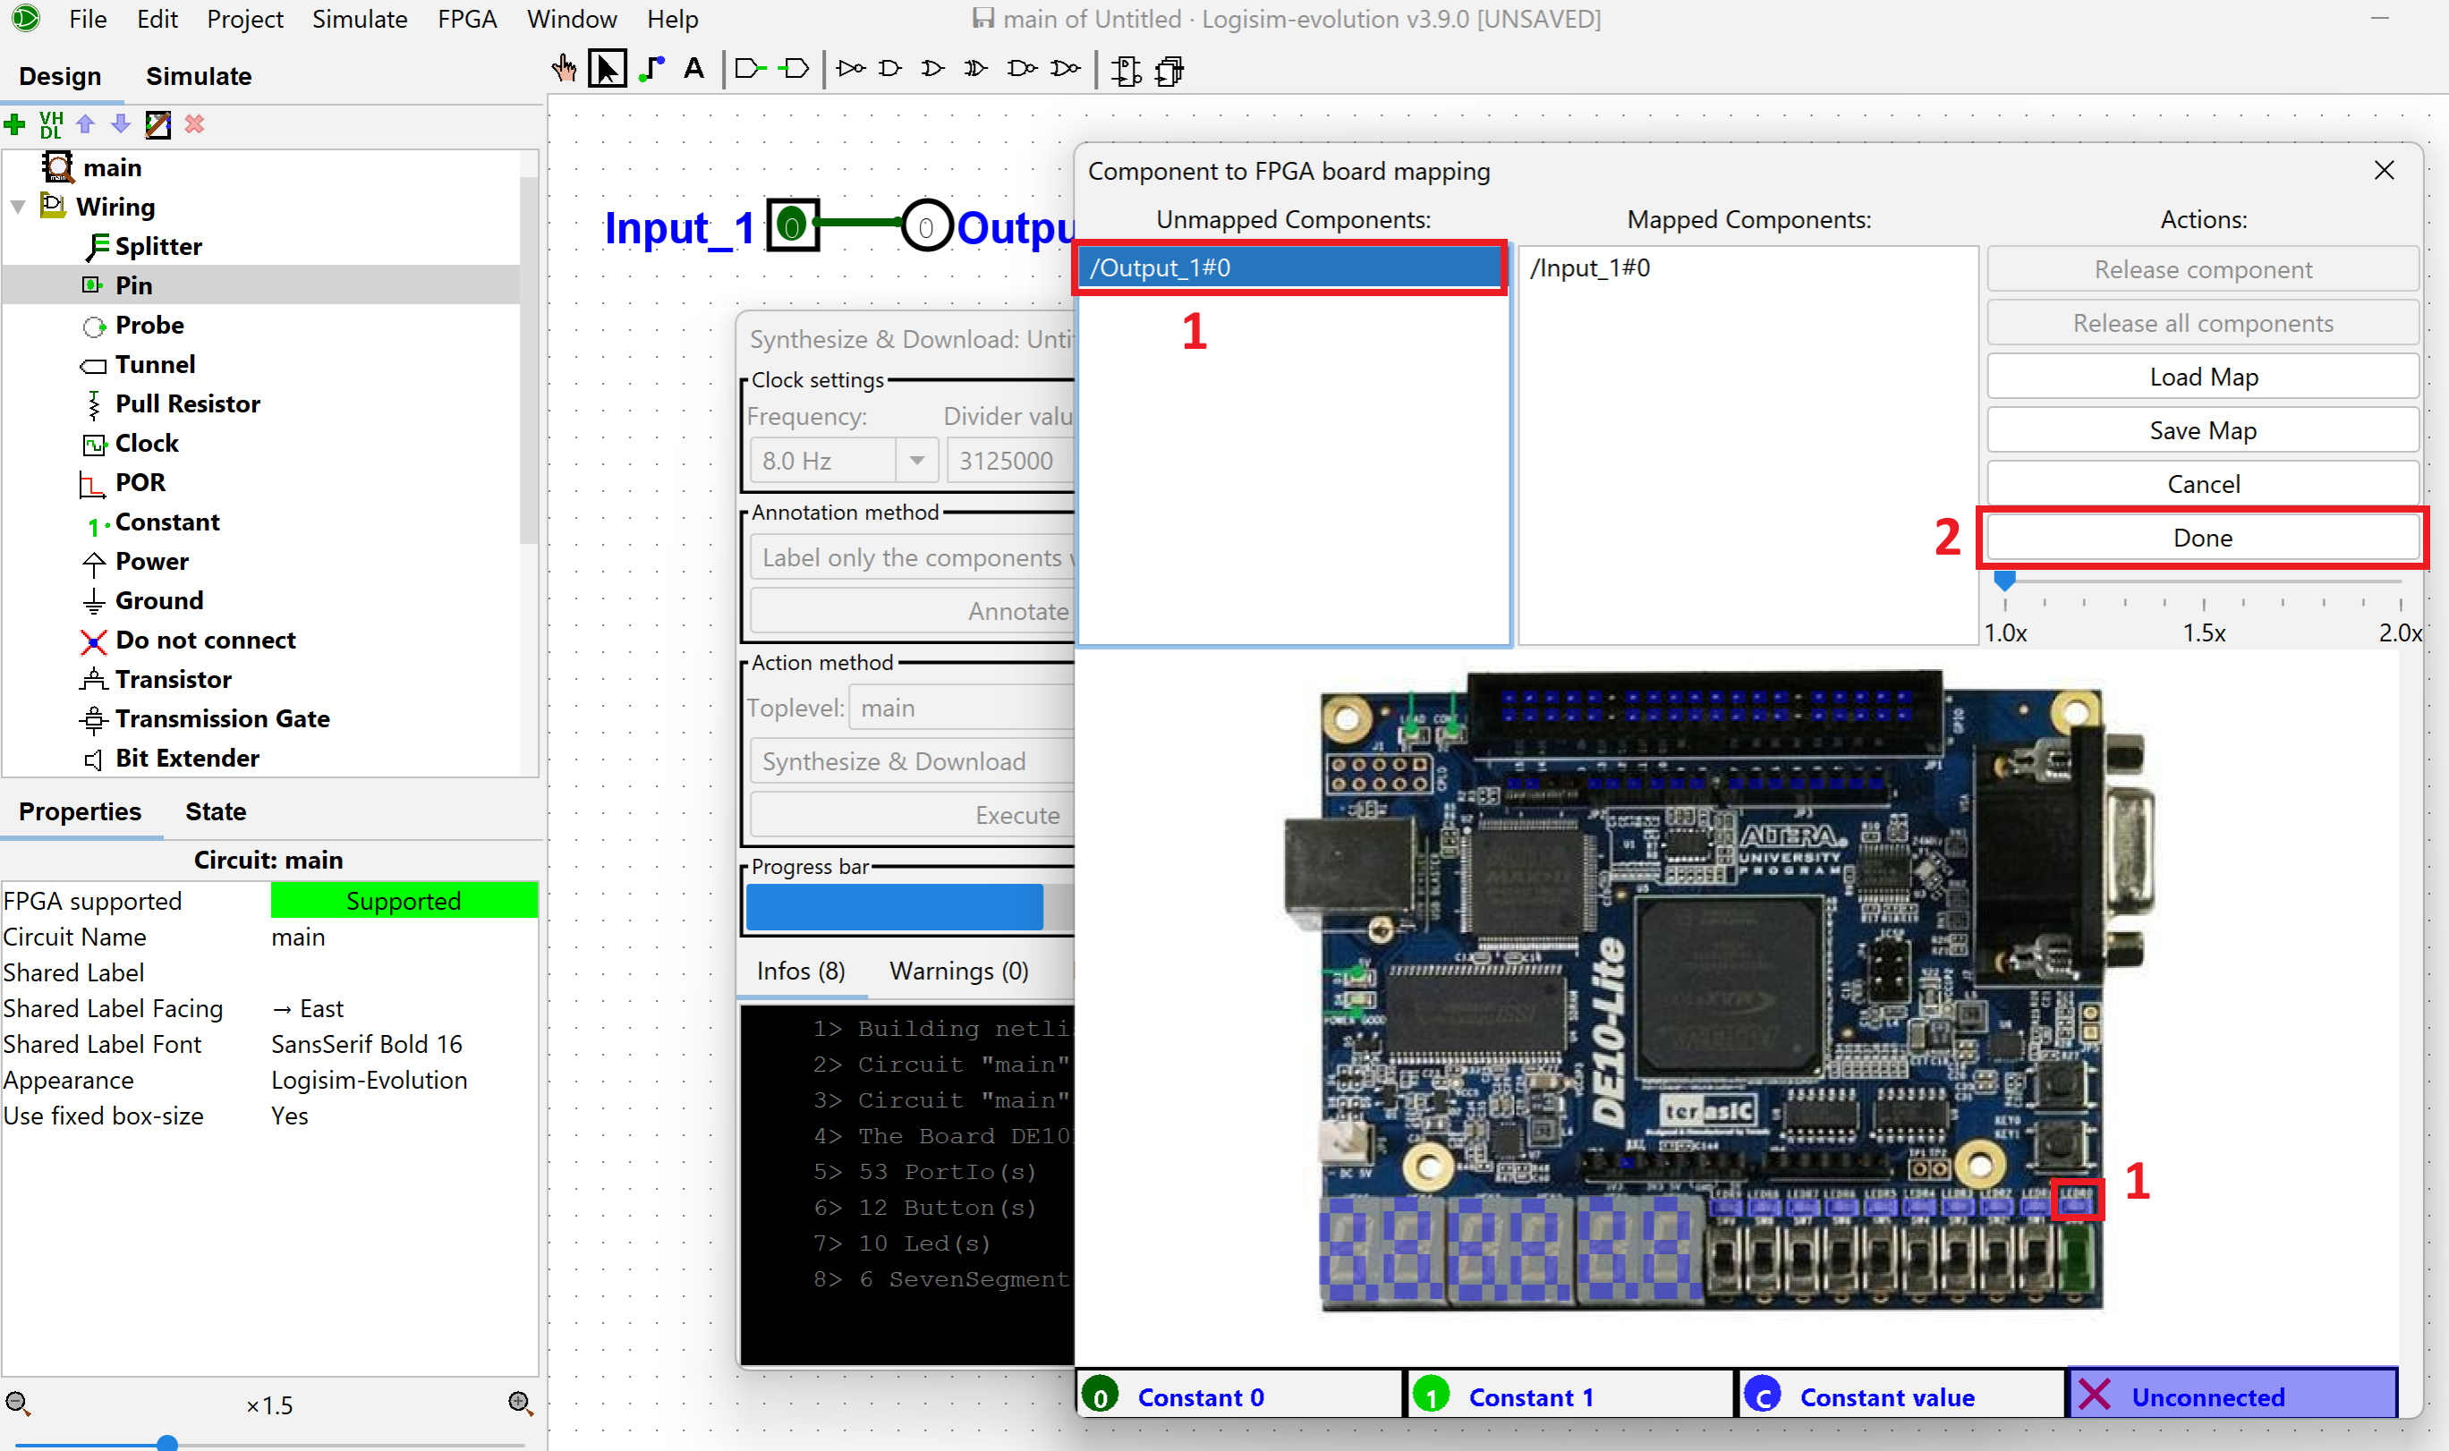Select main circuit in project tree

112,168
